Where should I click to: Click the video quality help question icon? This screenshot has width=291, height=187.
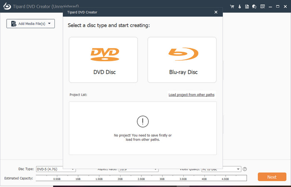click(x=245, y=169)
